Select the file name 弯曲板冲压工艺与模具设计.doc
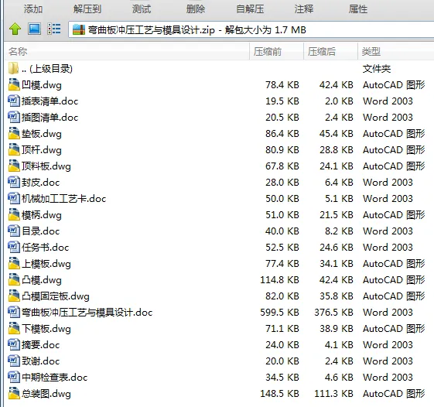Image resolution: width=434 pixels, height=407 pixels. click(87, 313)
